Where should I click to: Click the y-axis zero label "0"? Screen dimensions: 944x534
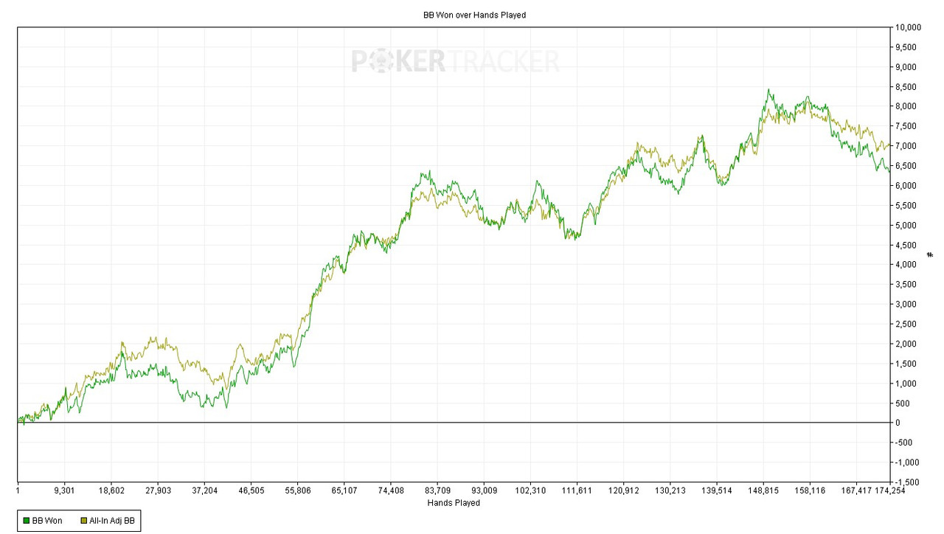(898, 423)
